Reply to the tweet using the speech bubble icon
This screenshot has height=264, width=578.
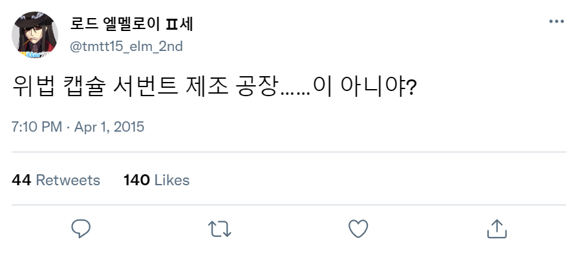[81, 228]
